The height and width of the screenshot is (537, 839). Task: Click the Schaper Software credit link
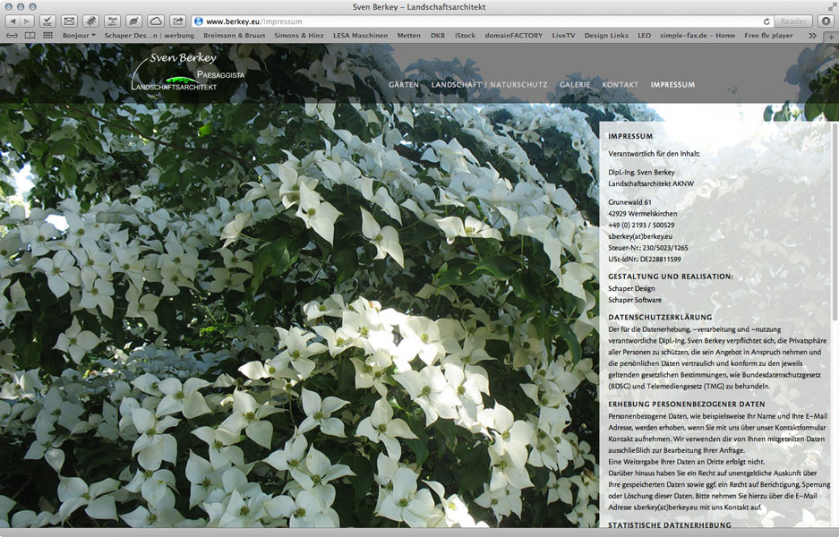click(x=635, y=300)
